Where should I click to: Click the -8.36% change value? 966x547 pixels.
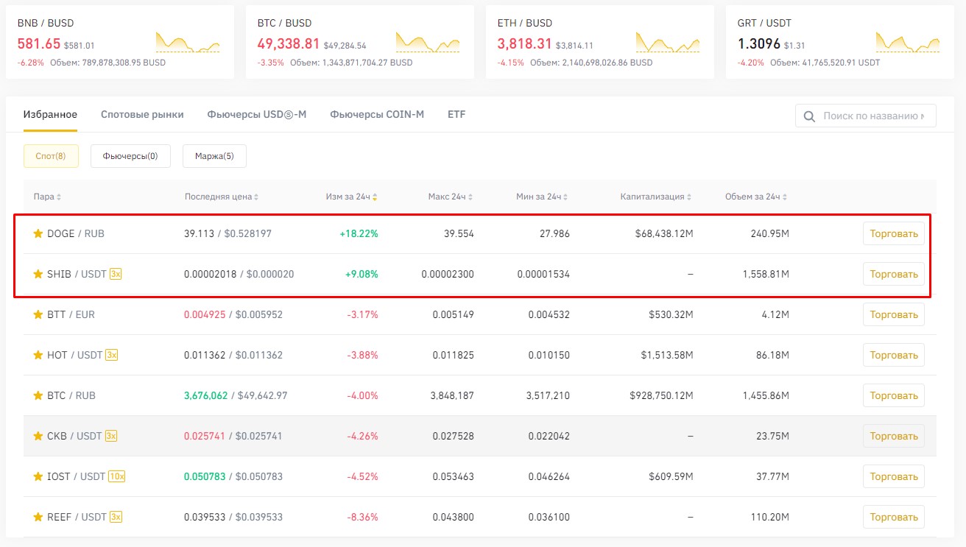click(x=362, y=517)
